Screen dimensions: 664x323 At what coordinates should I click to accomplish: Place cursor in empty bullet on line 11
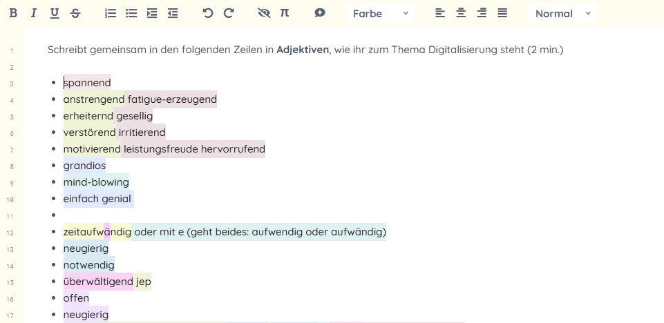tap(66, 215)
